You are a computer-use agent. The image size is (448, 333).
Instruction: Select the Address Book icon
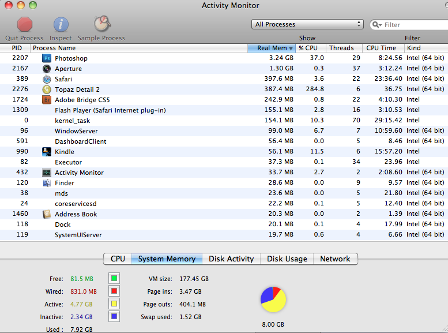47,214
